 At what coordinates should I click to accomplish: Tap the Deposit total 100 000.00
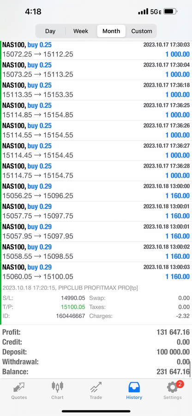click(173, 352)
